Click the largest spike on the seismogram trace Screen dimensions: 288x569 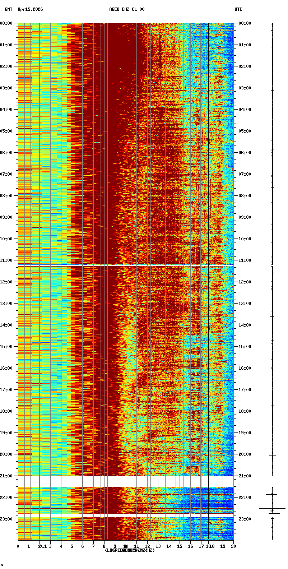tap(272, 508)
